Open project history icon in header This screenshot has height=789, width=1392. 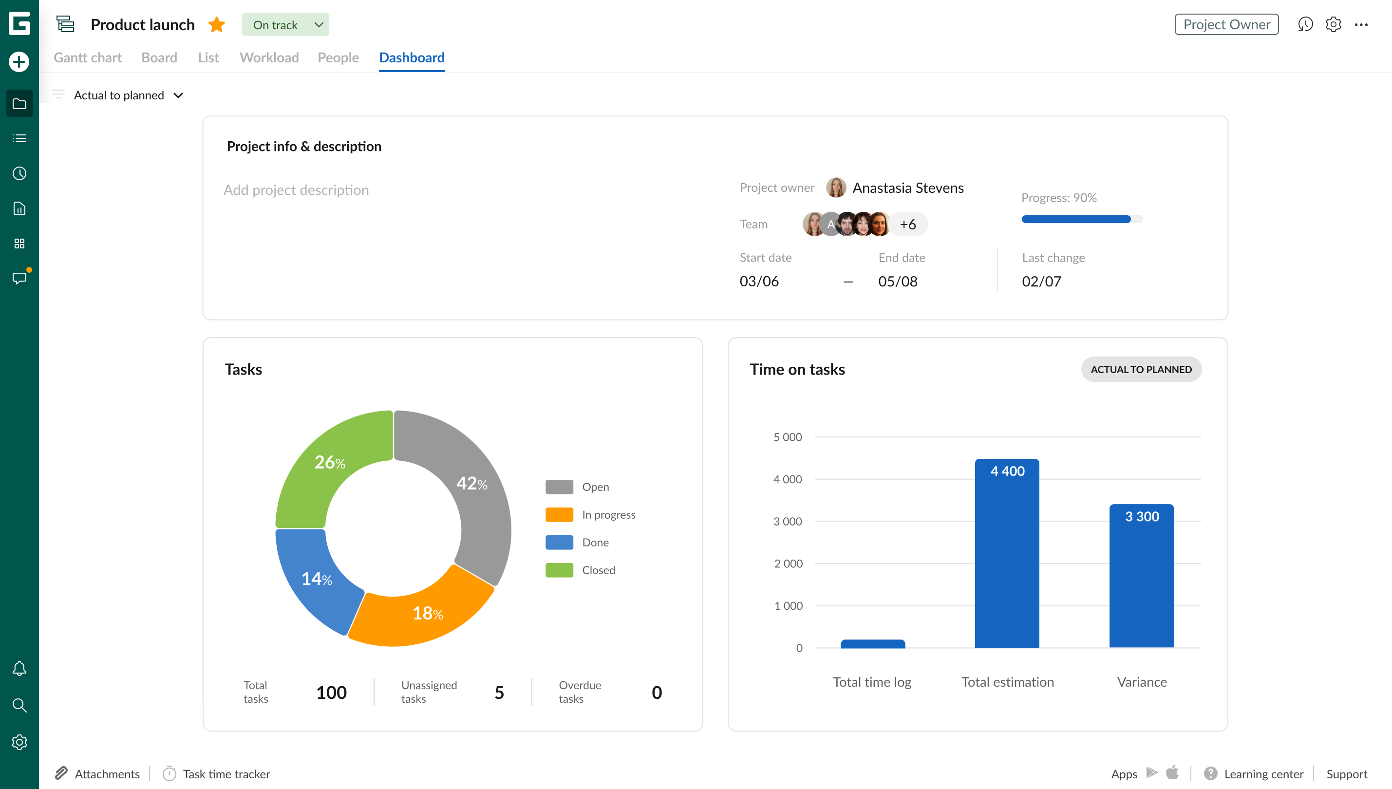[x=1305, y=24]
